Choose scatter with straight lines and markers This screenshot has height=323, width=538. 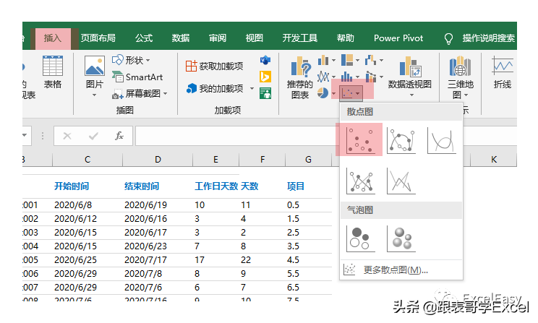[360, 181]
